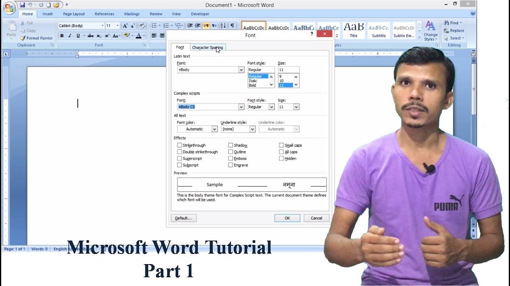This screenshot has width=510, height=286.
Task: Open the Review ribbon tab
Action: click(x=156, y=14)
